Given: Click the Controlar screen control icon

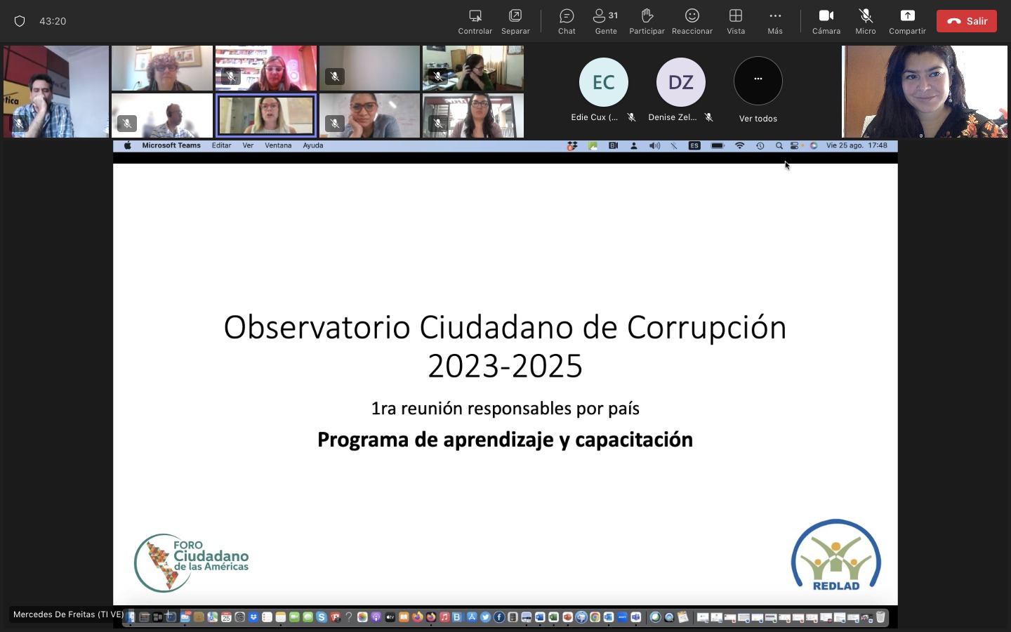Looking at the screenshot, I should (x=475, y=21).
